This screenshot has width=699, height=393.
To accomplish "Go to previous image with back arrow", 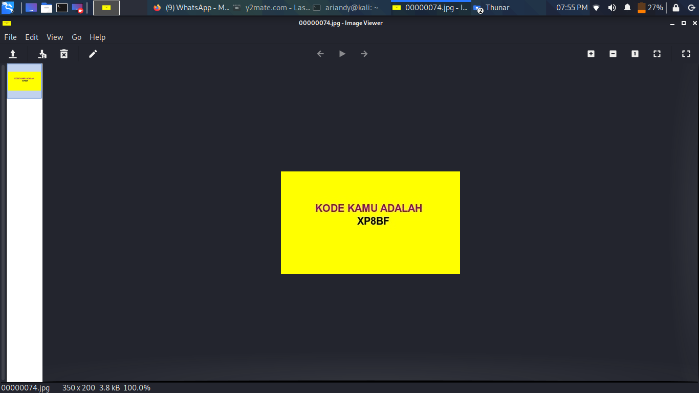I will point(320,54).
